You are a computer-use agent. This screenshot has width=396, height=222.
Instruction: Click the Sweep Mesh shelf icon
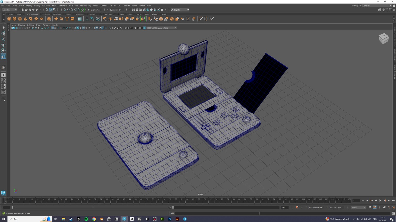(x=62, y=19)
